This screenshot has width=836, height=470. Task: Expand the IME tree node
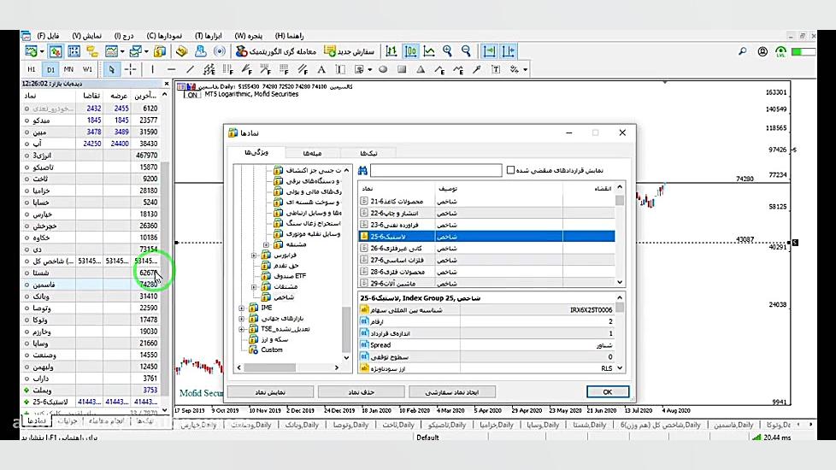[x=242, y=308]
